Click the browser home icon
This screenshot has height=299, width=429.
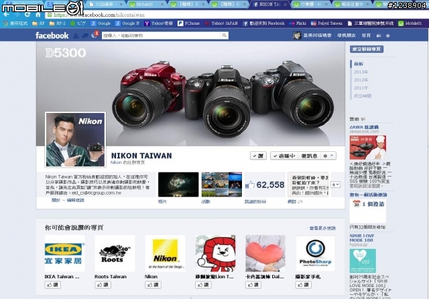point(38,15)
